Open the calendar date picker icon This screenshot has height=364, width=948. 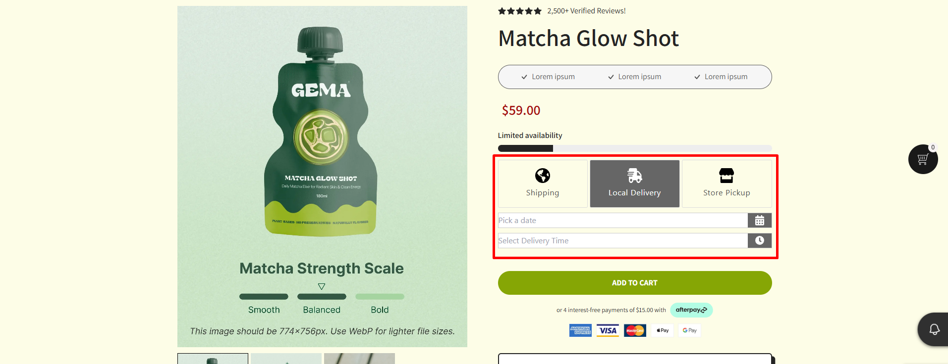pyautogui.click(x=759, y=221)
